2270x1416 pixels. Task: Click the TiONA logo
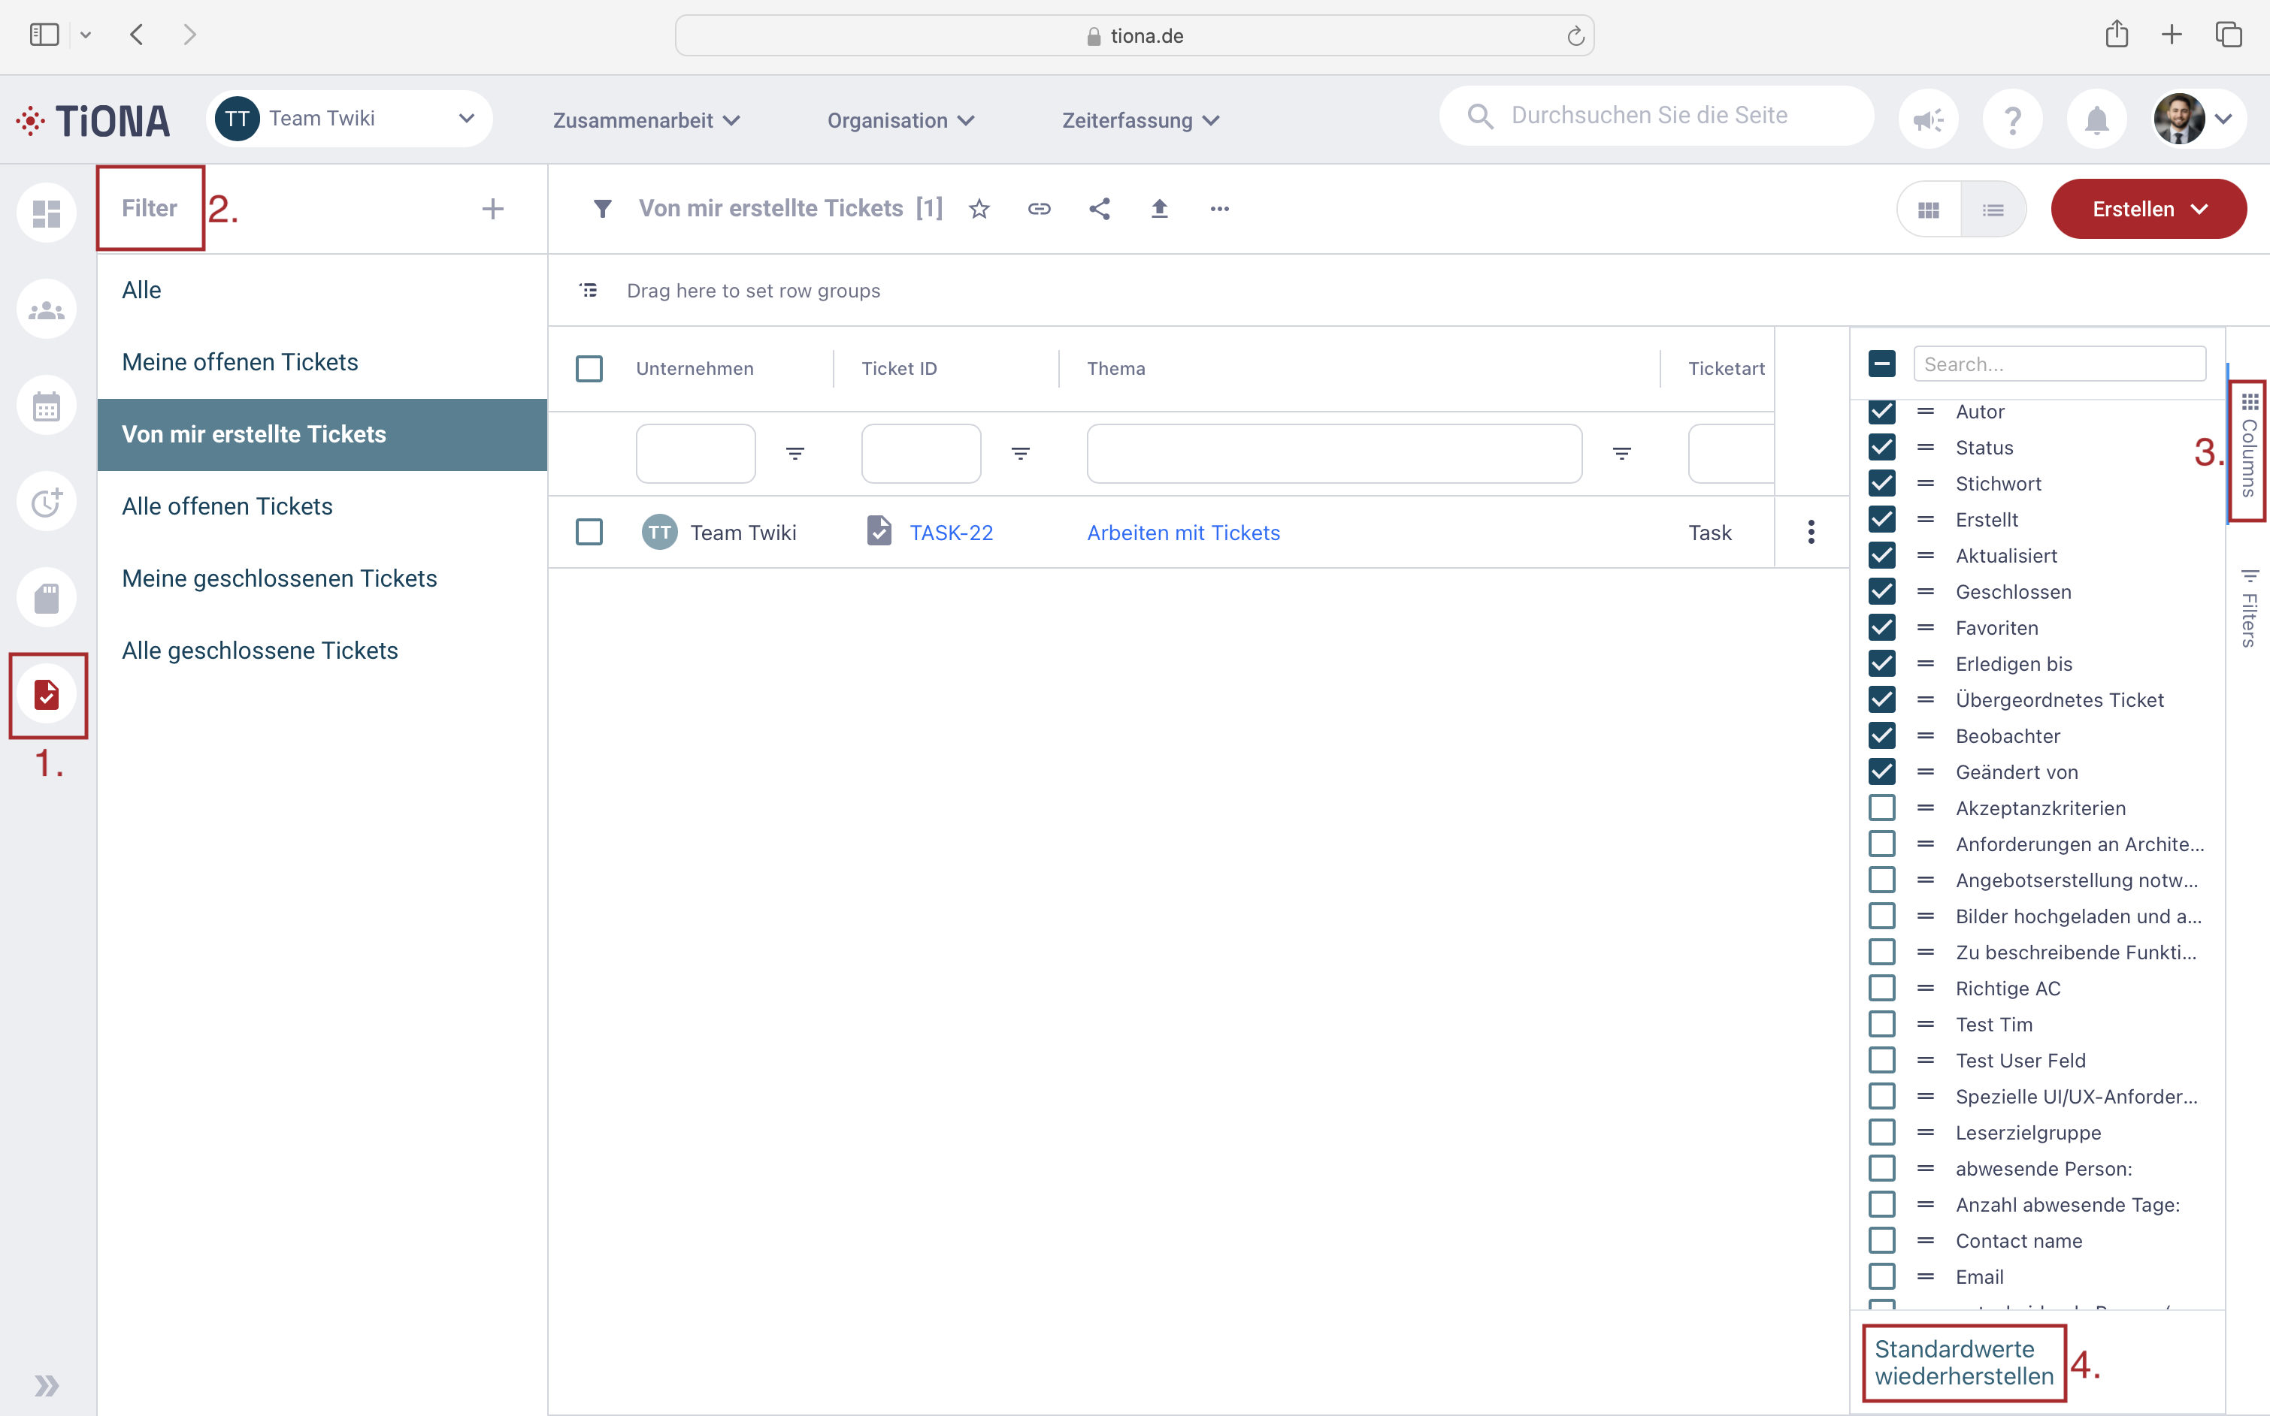94,121
